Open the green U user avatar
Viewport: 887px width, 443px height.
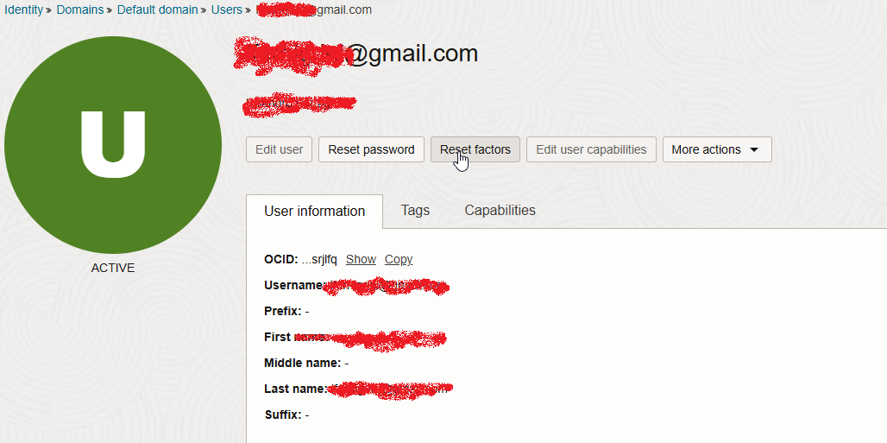coord(113,144)
